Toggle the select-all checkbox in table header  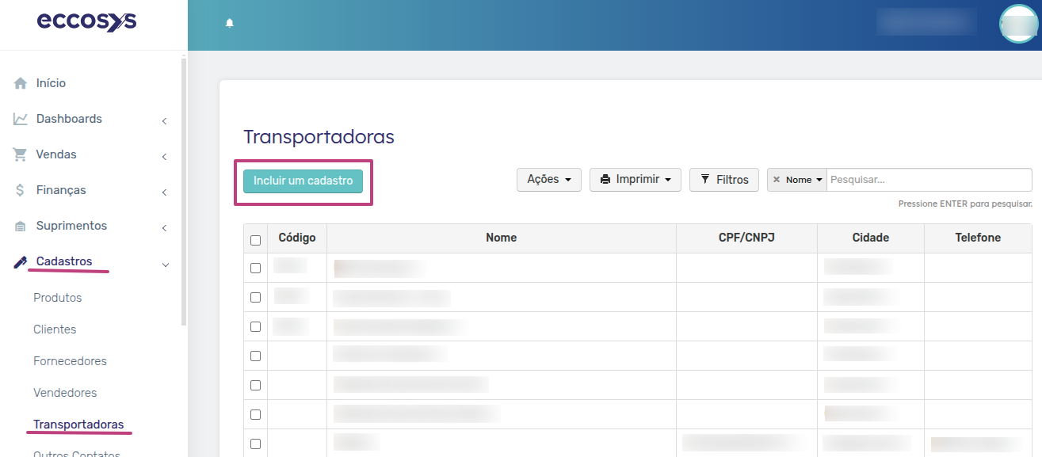[255, 239]
